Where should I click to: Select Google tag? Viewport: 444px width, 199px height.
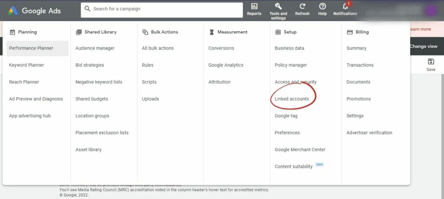(x=286, y=116)
